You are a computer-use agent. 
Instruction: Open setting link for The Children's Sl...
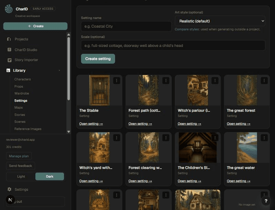189,181
